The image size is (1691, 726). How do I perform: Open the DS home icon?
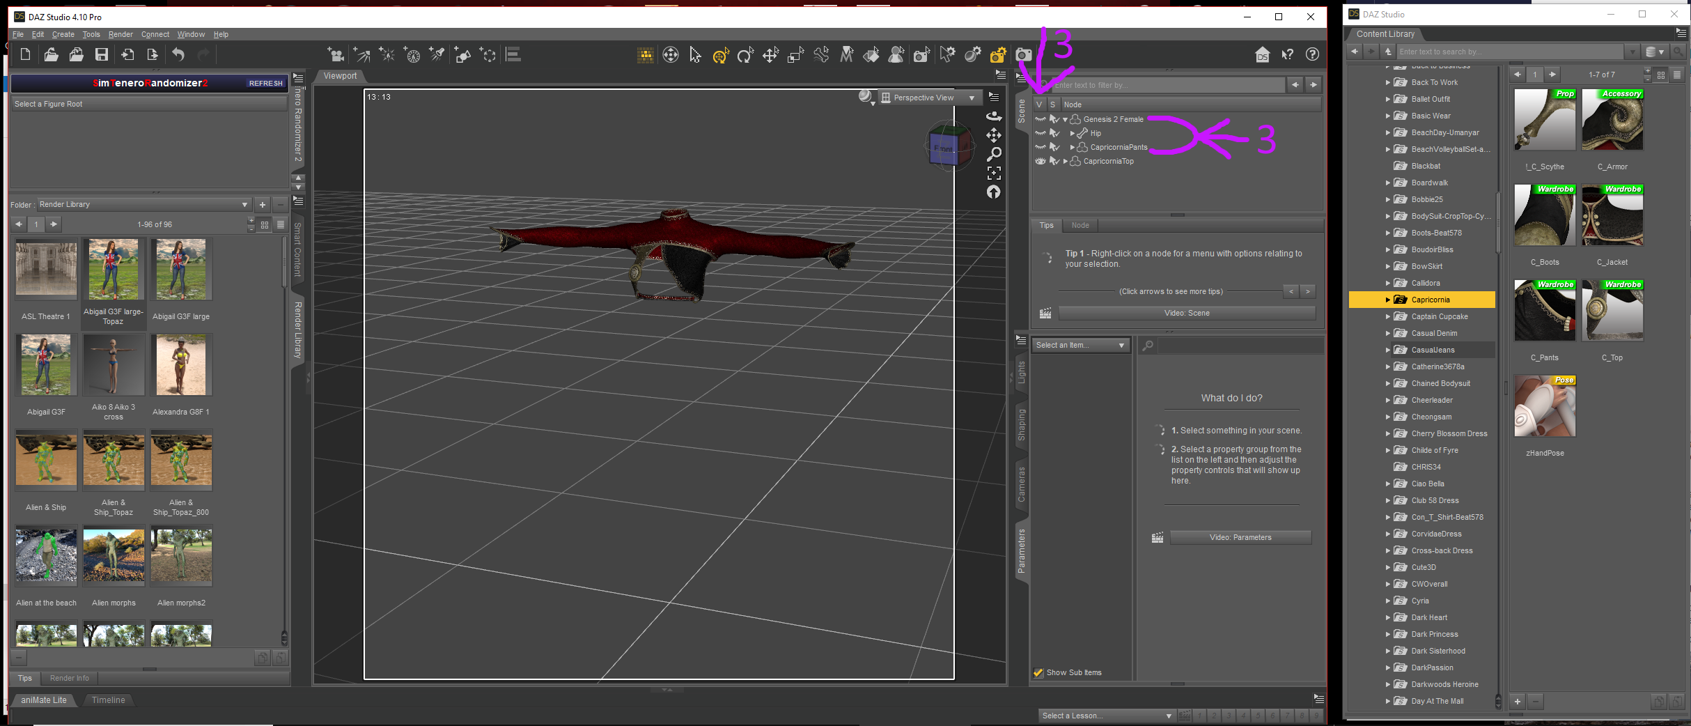tap(1262, 54)
